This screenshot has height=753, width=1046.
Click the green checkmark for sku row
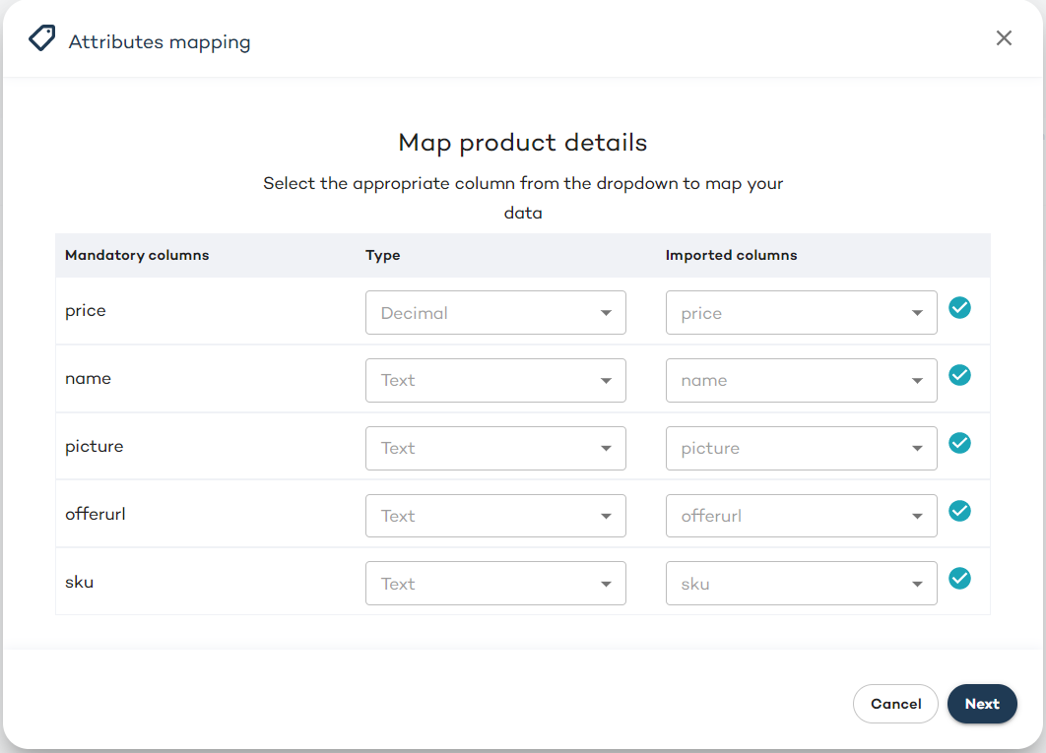click(959, 579)
